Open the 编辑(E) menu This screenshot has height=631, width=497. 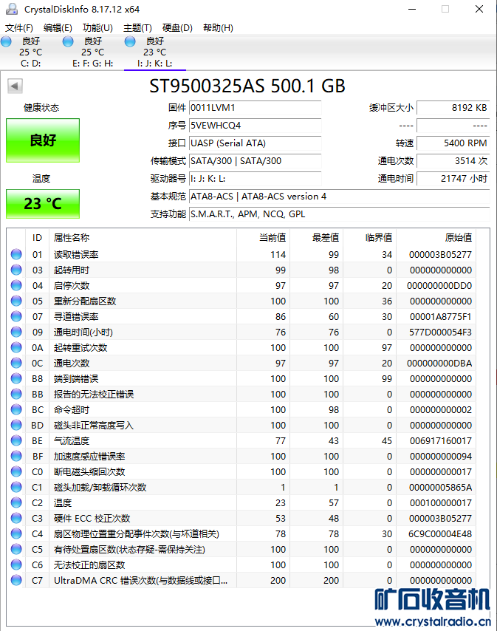pyautogui.click(x=58, y=28)
